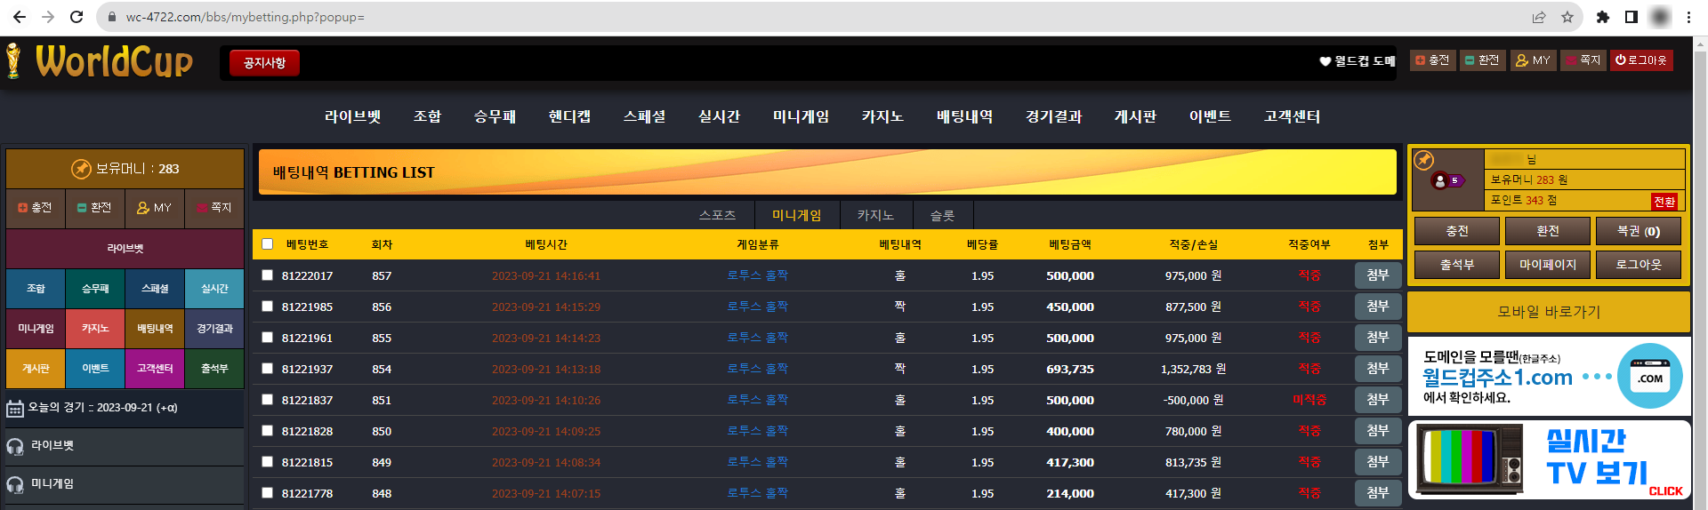The height and width of the screenshot is (510, 1708).
Task: Check the box for bet 81221837
Action: coord(268,400)
